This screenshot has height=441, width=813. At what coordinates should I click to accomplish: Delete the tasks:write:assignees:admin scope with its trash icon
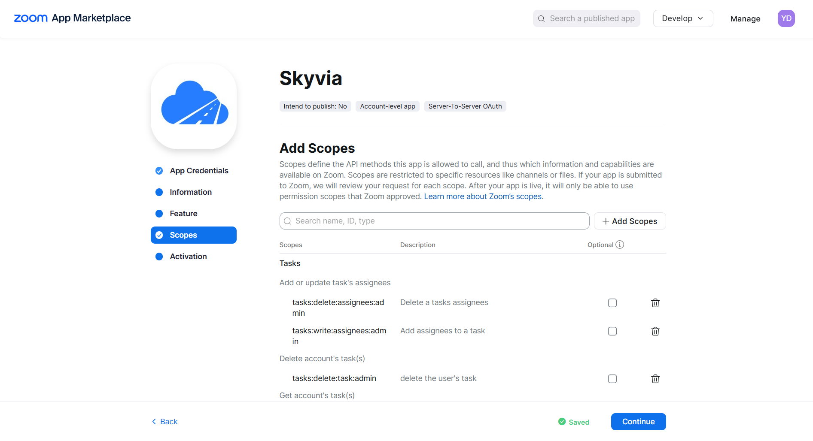[655, 331]
